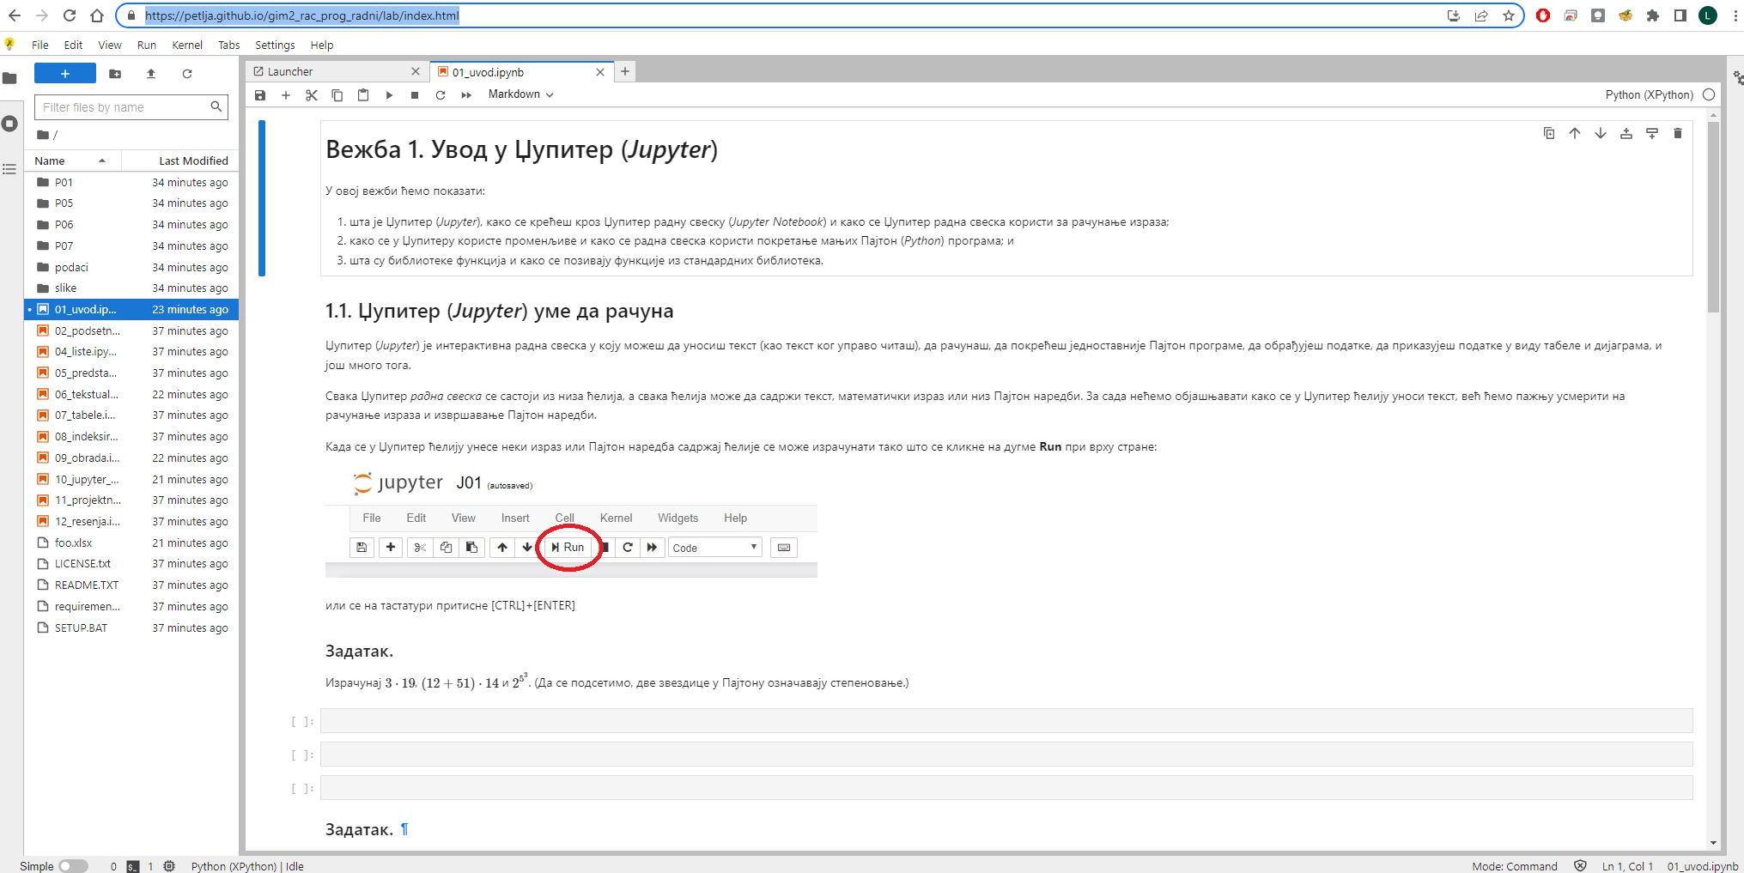Open the Kernel menu

(x=186, y=45)
